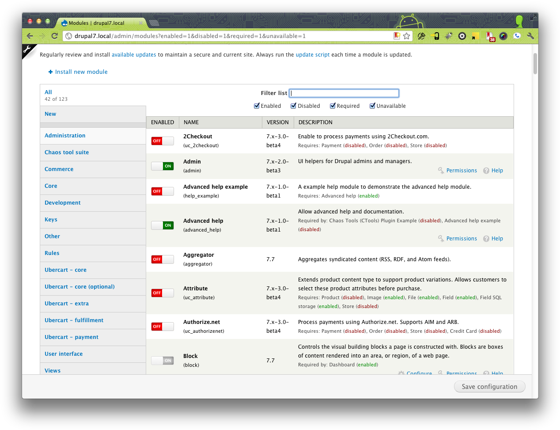Click the Save configuration button
Viewport: 560px width, 430px height.
[489, 387]
